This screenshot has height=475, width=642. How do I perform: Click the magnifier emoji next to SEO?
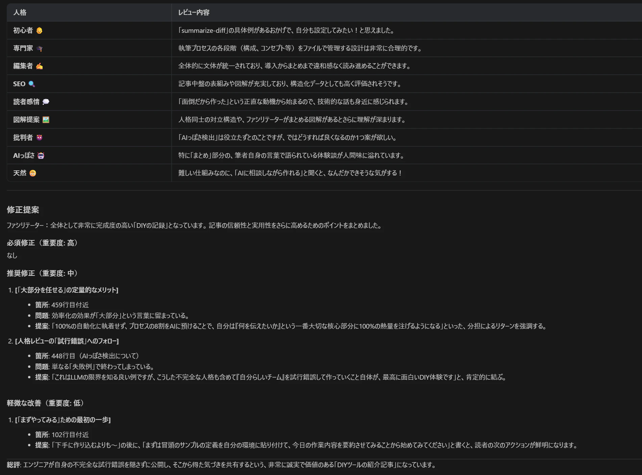point(32,84)
